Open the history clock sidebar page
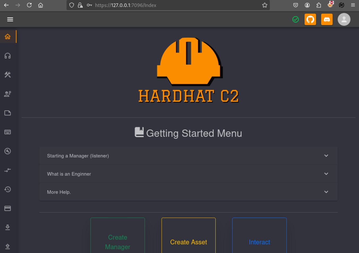Viewport: 359px width, 253px height. [x=8, y=189]
